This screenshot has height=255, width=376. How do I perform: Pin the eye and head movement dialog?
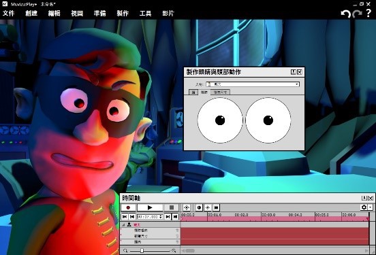(x=293, y=72)
